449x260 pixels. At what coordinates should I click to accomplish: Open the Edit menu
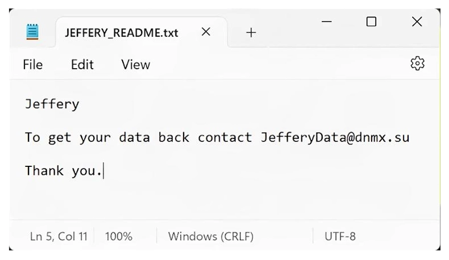tap(82, 64)
